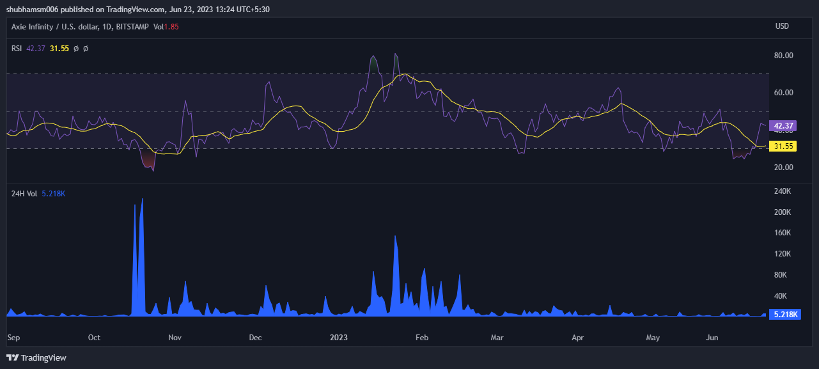This screenshot has width=819, height=369.
Task: Click the RSI indicator label
Action: [17, 49]
